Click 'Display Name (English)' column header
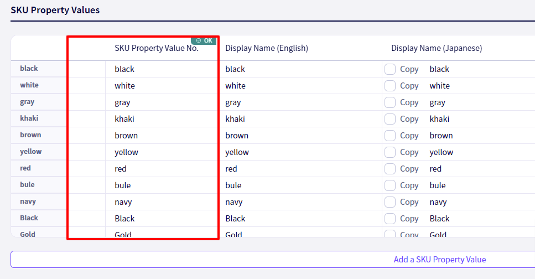 pyautogui.click(x=267, y=48)
